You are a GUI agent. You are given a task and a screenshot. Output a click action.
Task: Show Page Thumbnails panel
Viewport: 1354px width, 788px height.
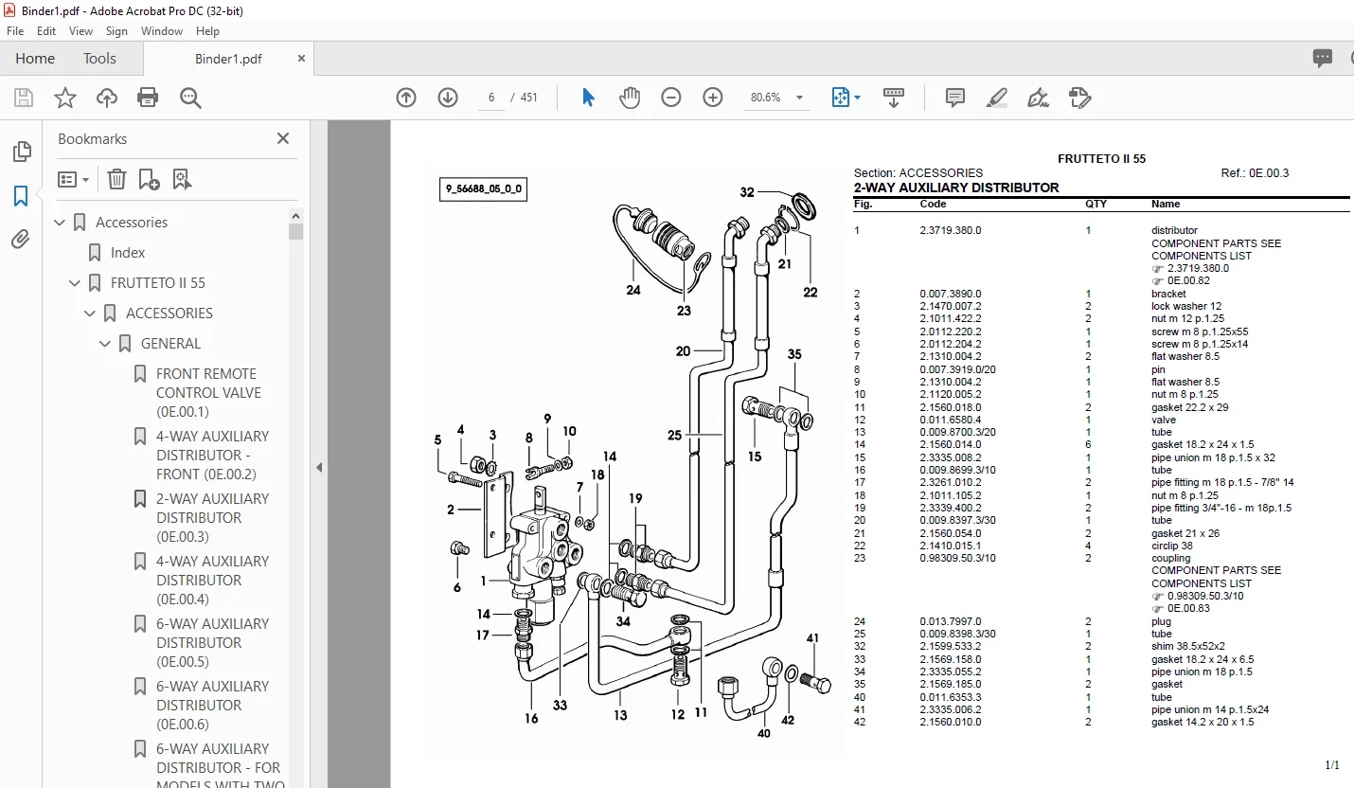coord(21,152)
